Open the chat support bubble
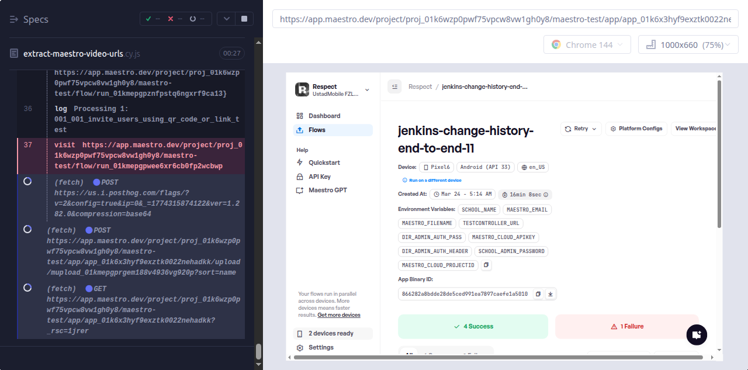748x370 pixels. click(696, 335)
